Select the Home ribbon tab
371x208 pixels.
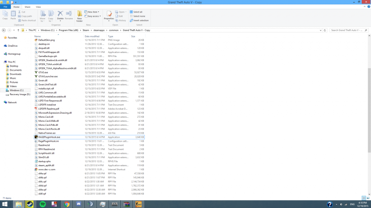coord(16,7)
